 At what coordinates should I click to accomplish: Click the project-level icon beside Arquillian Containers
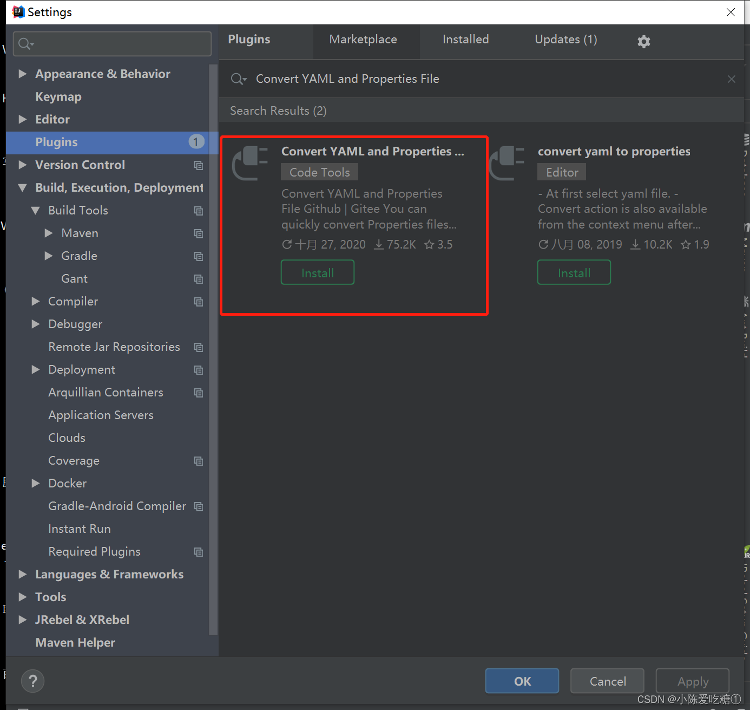coord(199,393)
